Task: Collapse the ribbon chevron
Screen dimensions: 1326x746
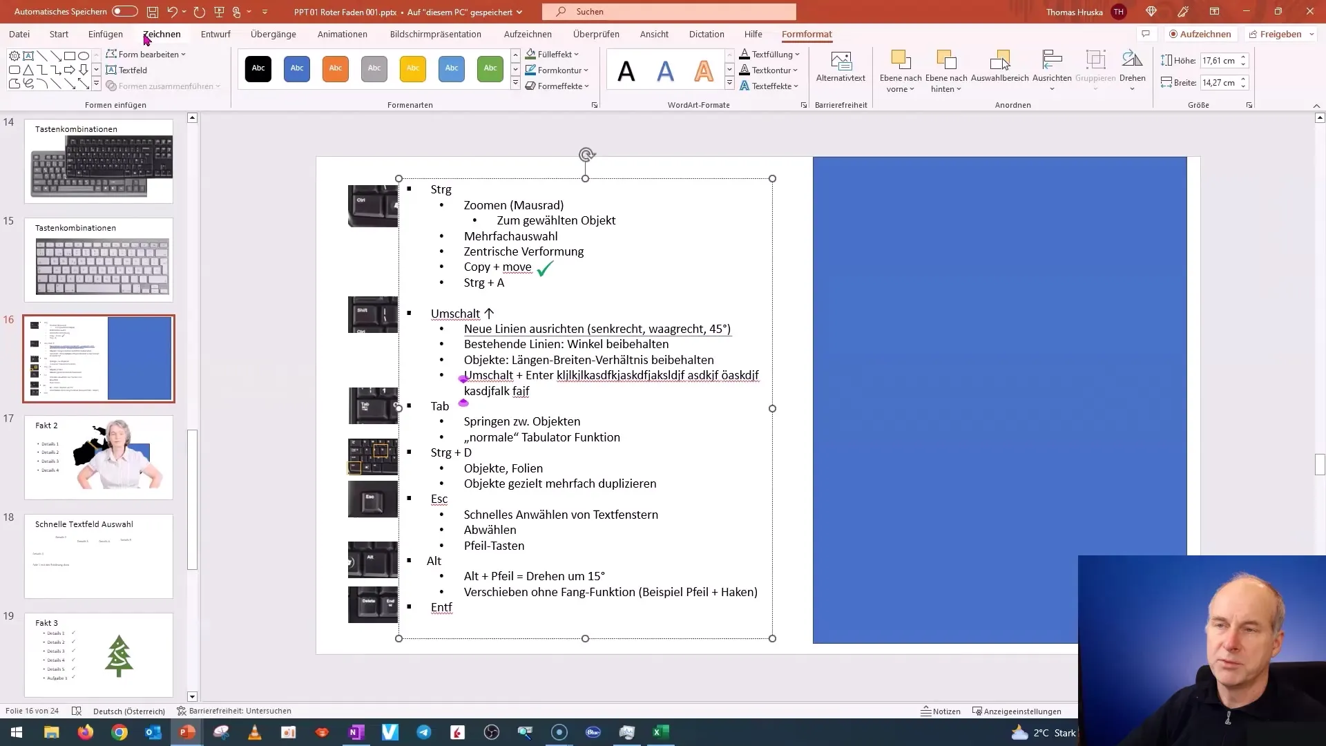Action: pyautogui.click(x=1316, y=106)
